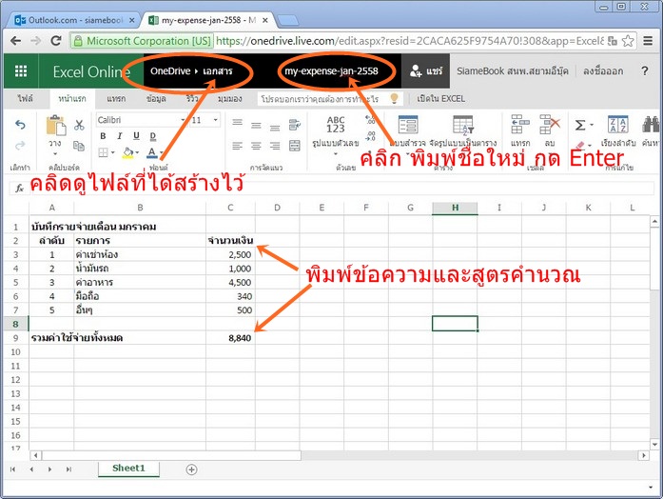This screenshot has height=499, width=663.
Task: Align text right in cell
Action: 275,146
